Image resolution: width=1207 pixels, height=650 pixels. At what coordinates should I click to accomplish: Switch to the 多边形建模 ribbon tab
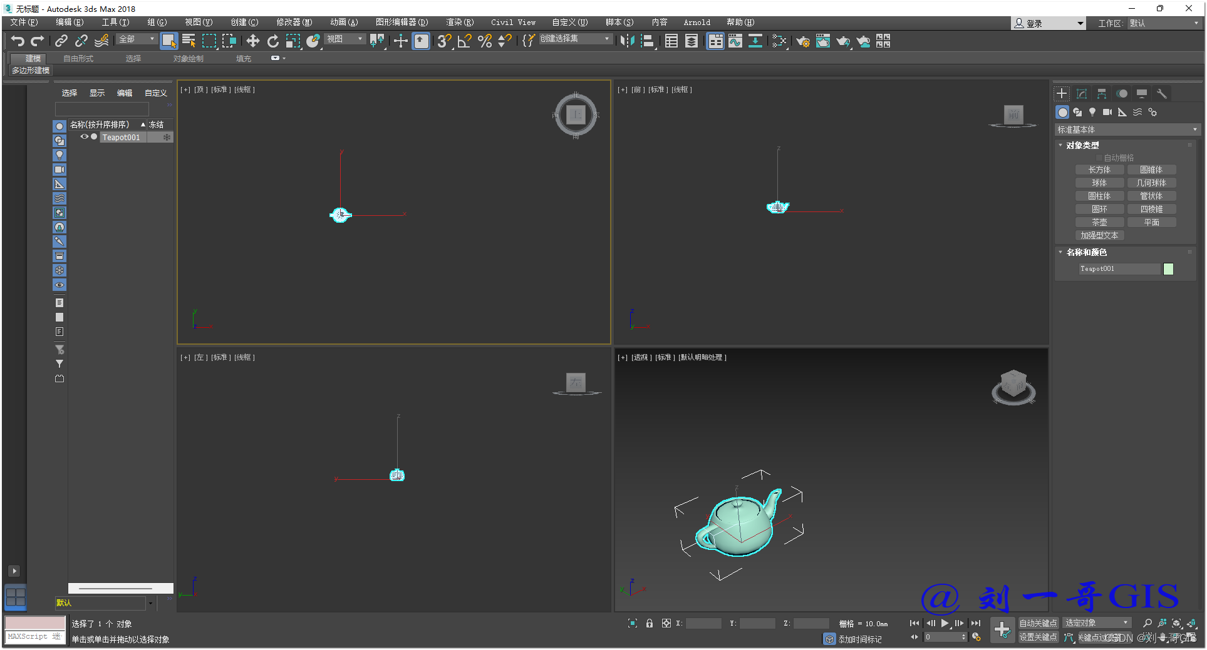point(29,70)
